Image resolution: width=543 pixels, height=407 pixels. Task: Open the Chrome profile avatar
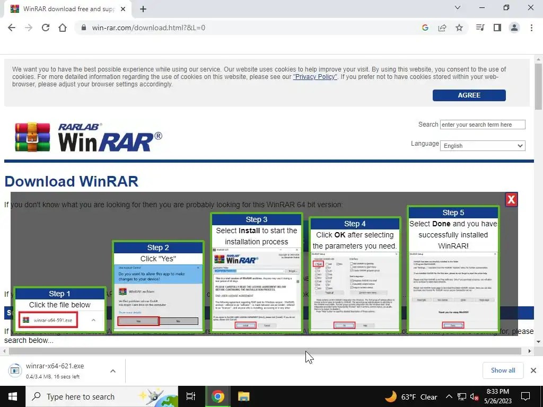(x=514, y=28)
